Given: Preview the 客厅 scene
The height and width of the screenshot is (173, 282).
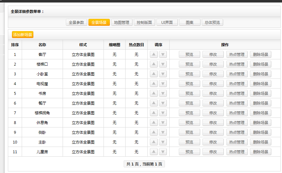Looking at the screenshot, I should pyautogui.click(x=189, y=55).
